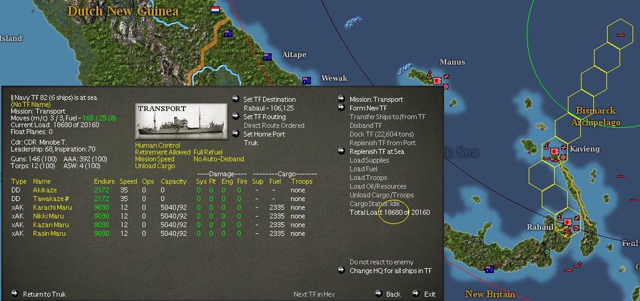
Task: Click the Capacity column header
Action: 174,181
